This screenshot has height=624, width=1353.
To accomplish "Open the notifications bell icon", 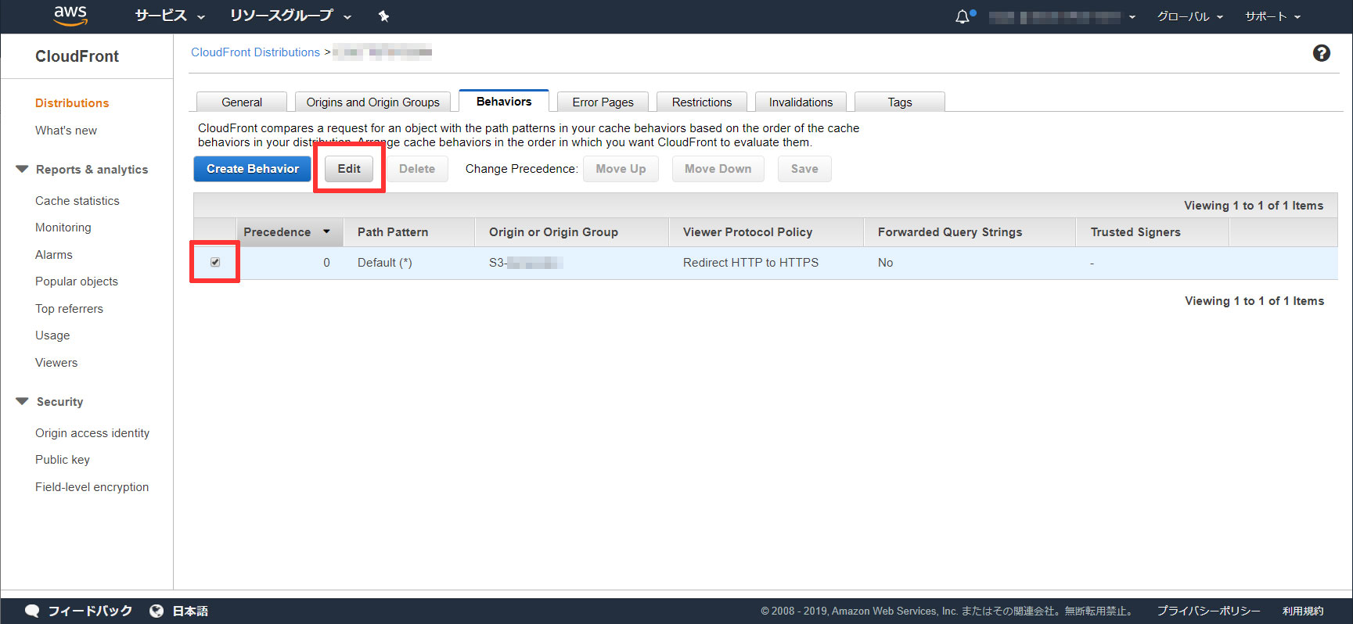I will click(x=963, y=16).
